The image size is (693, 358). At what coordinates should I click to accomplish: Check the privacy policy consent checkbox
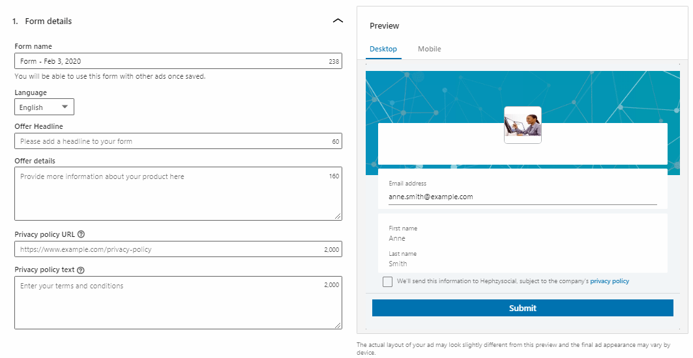[x=388, y=282]
